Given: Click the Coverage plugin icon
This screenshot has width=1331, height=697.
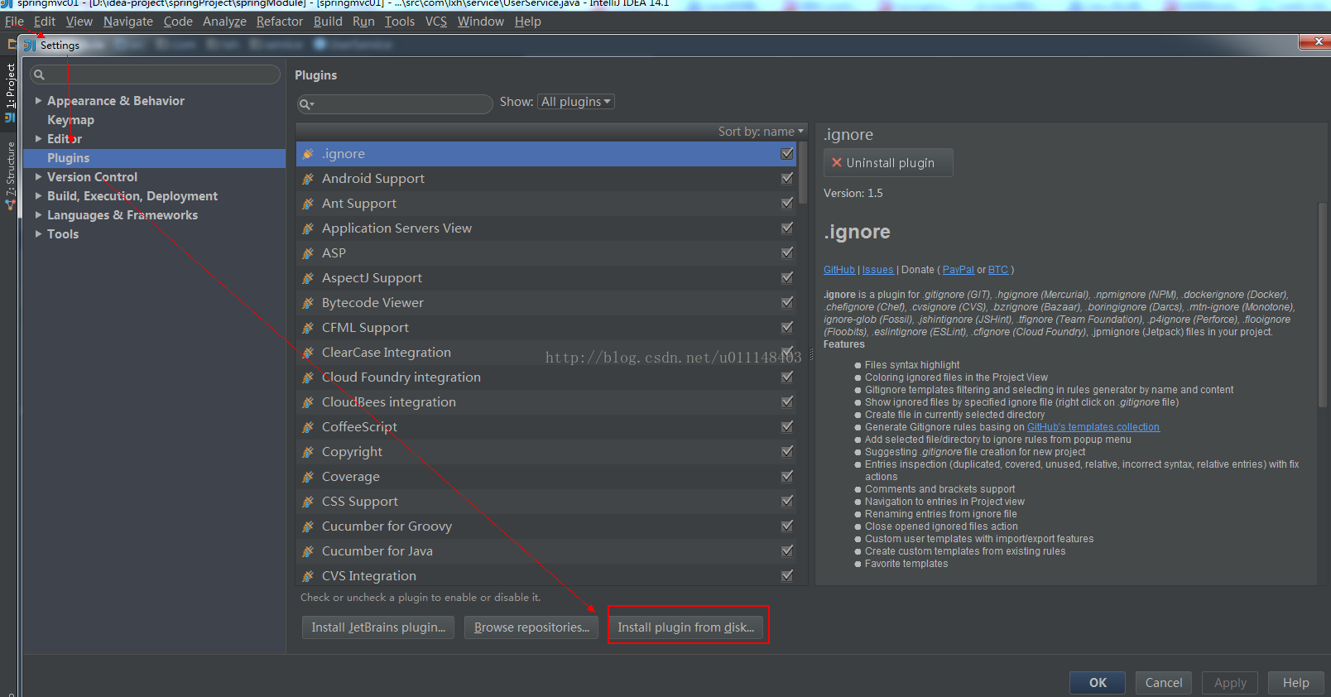Looking at the screenshot, I should (x=308, y=477).
